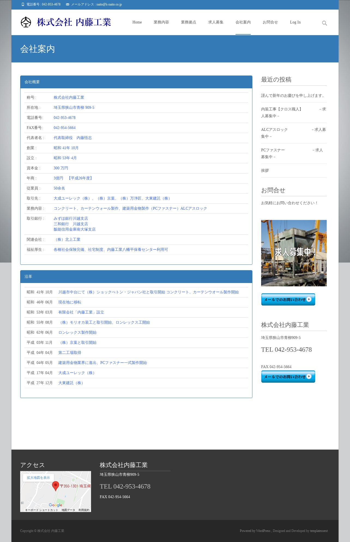Open the 謹んで新年のお慶び recent post
350x542 pixels.
(293, 96)
